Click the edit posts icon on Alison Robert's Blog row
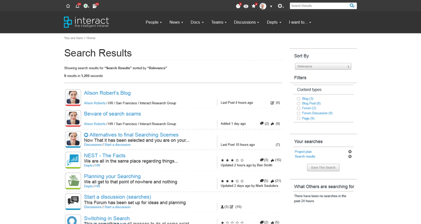 pos(272,103)
